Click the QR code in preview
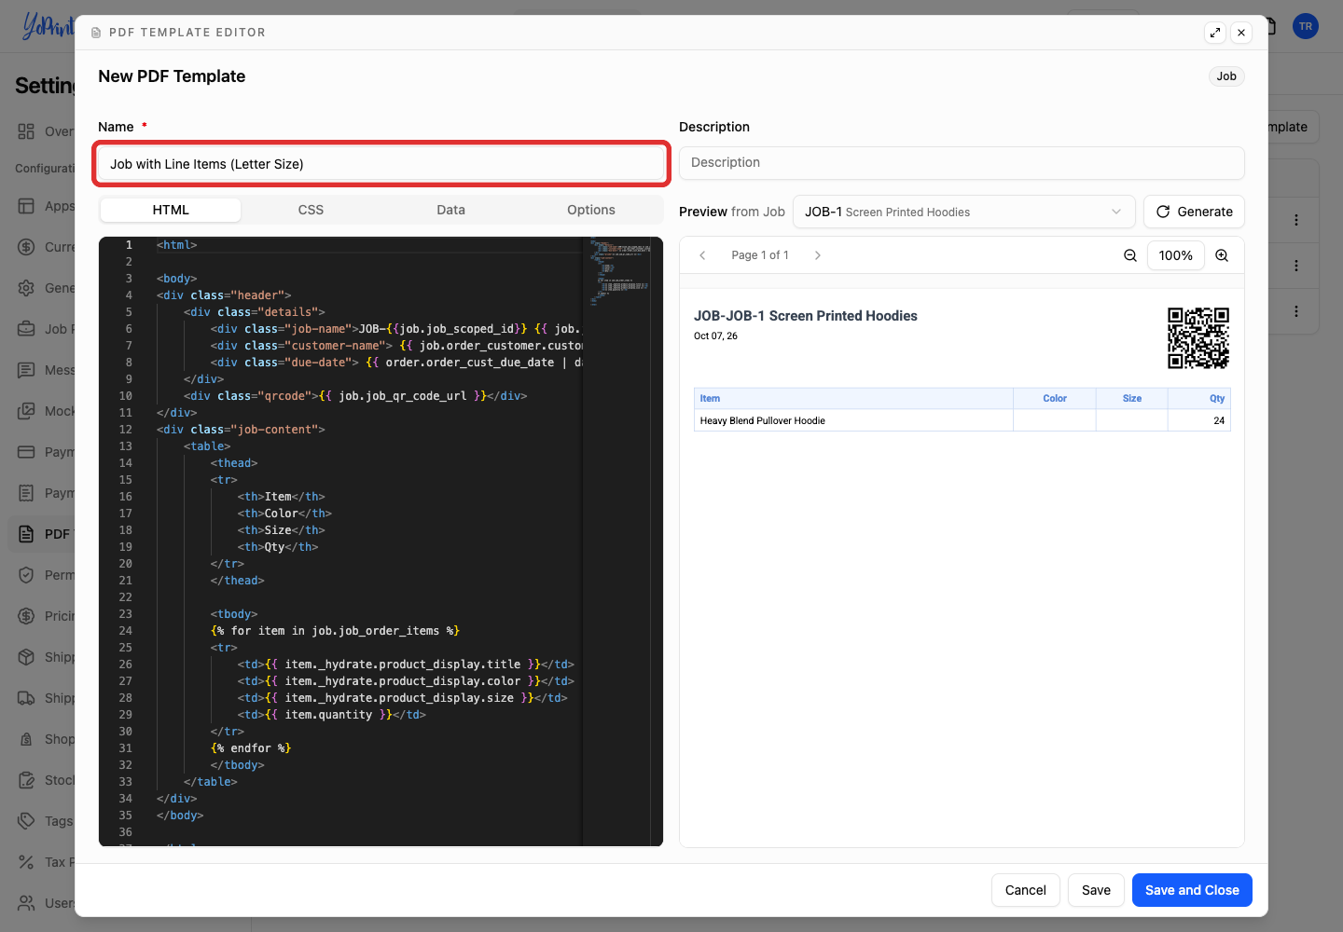Image resolution: width=1343 pixels, height=932 pixels. (x=1198, y=338)
